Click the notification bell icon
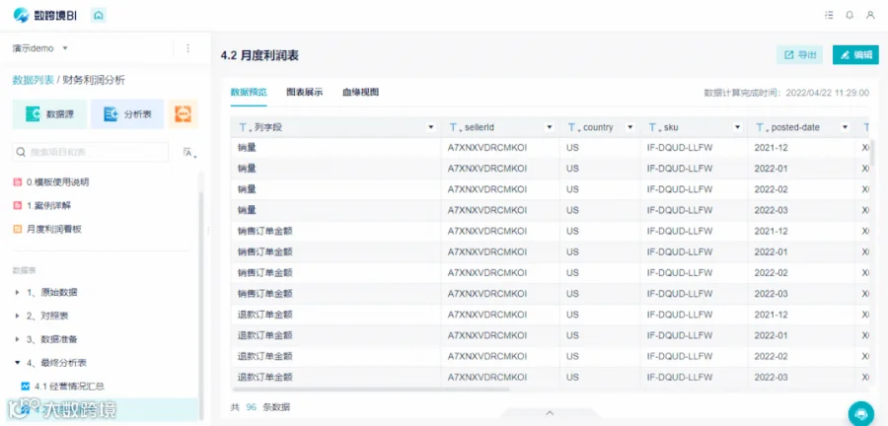 coord(850,15)
